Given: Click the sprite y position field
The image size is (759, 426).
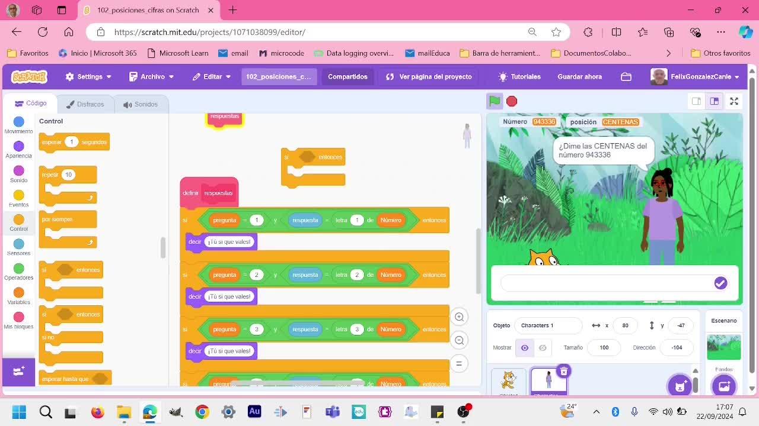Looking at the screenshot, I should click(681, 325).
